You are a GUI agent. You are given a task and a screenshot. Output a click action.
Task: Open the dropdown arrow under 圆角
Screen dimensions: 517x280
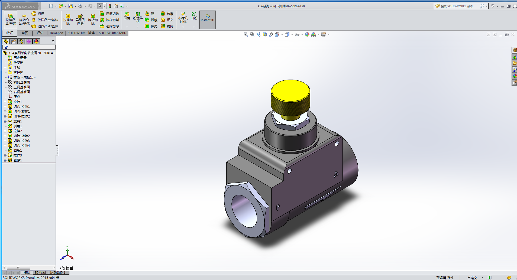(127, 27)
